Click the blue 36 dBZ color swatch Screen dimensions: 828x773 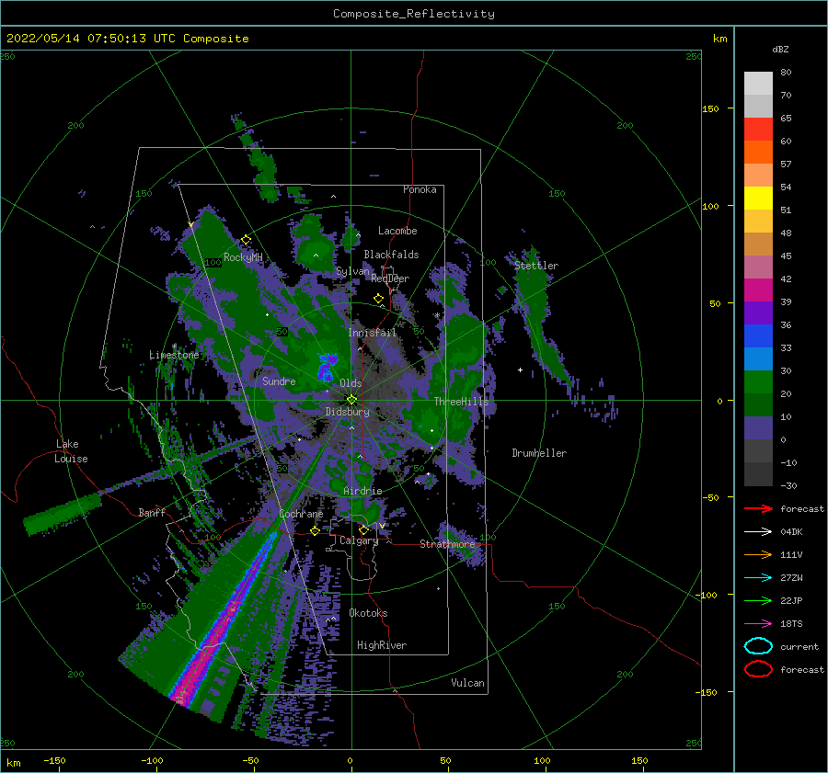[x=758, y=335]
